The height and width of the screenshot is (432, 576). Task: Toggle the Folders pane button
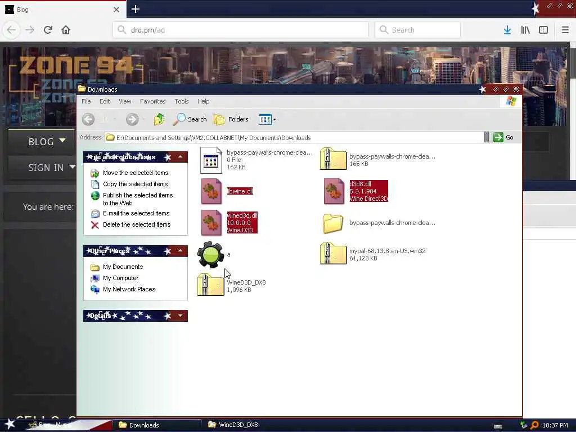pyautogui.click(x=231, y=119)
